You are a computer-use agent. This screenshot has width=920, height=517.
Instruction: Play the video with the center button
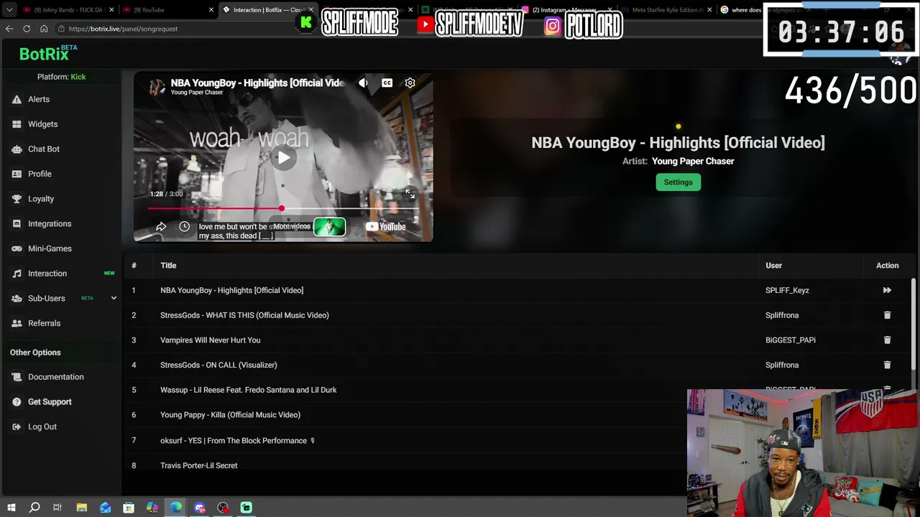pos(284,158)
